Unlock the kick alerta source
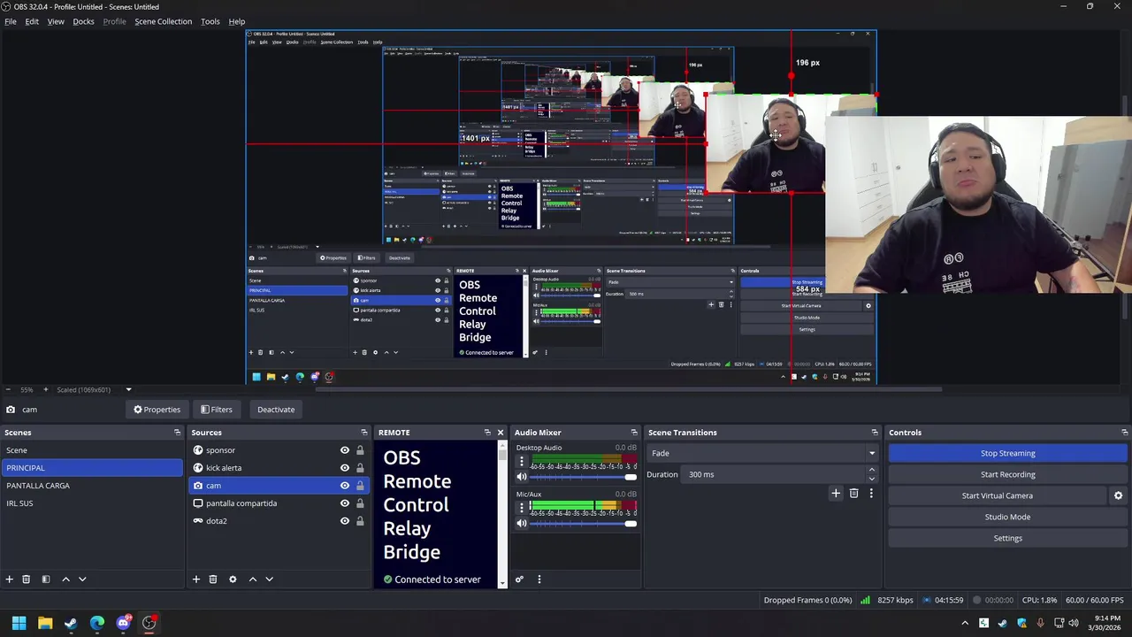The width and height of the screenshot is (1132, 637). [x=360, y=468]
